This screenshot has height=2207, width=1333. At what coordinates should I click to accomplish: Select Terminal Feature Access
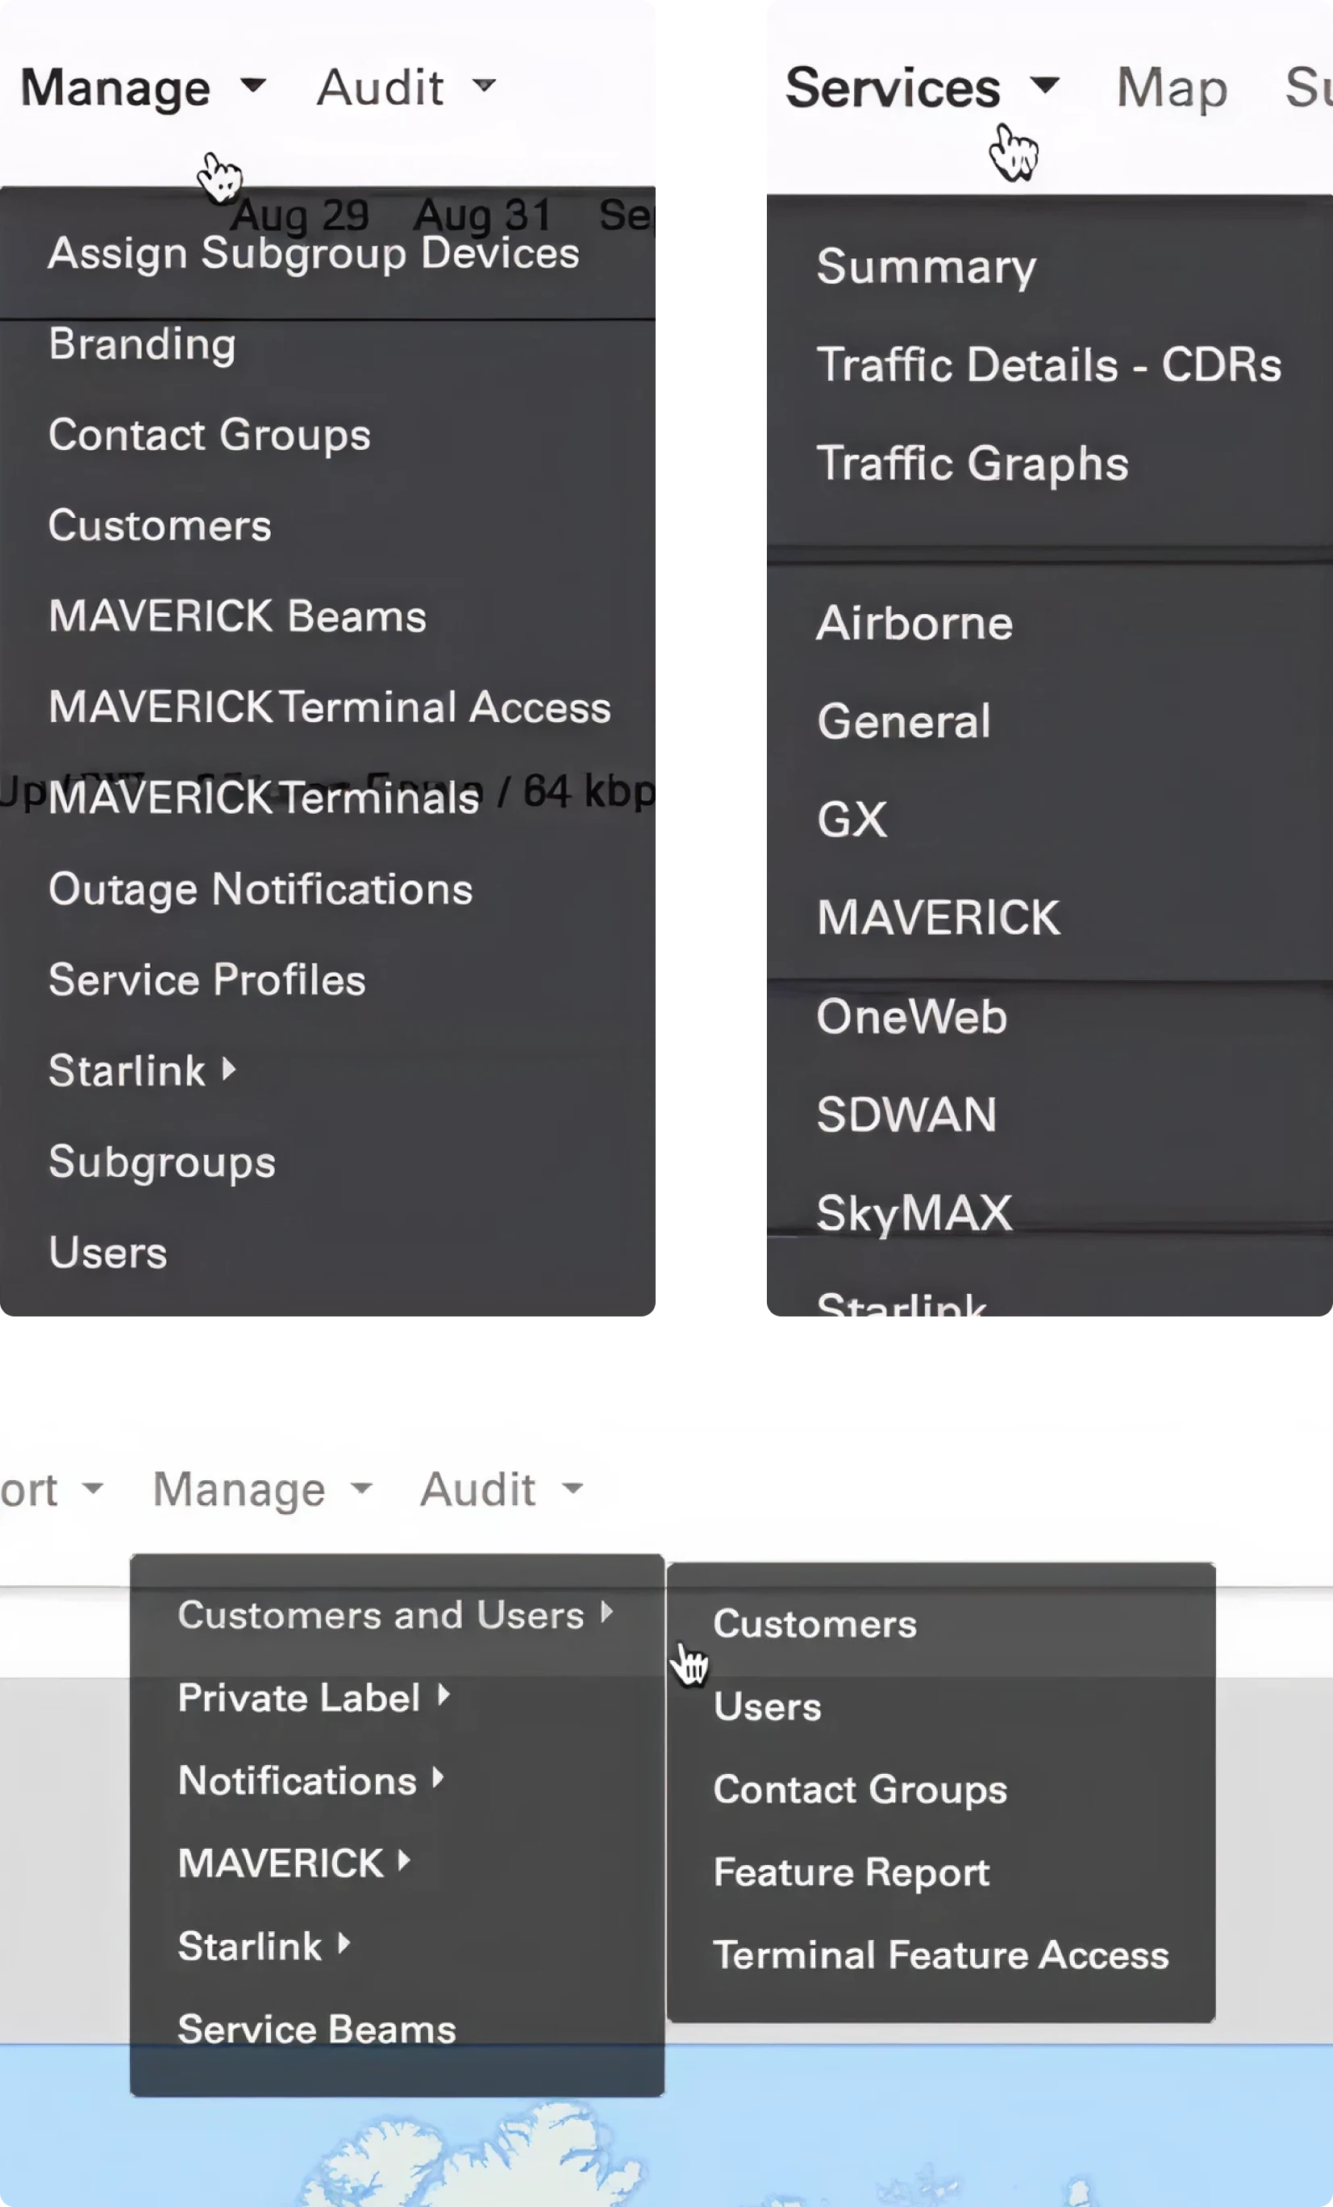pos(941,1955)
